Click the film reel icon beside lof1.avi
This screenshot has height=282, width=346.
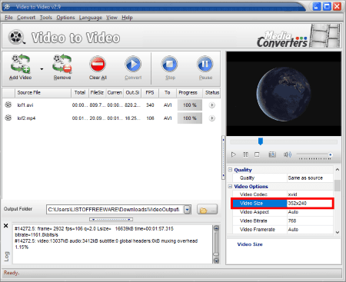point(8,105)
